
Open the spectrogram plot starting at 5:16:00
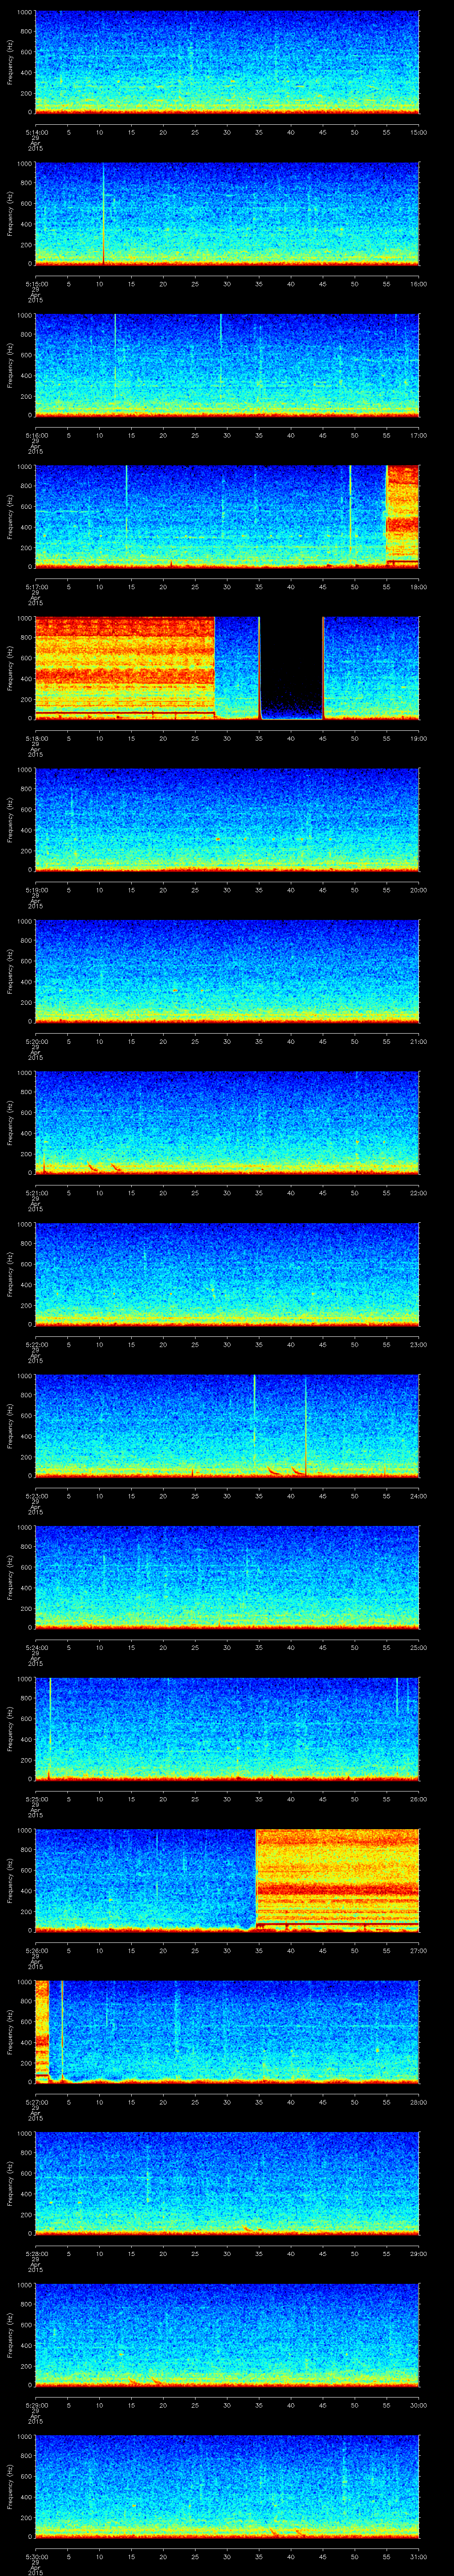click(x=227, y=365)
